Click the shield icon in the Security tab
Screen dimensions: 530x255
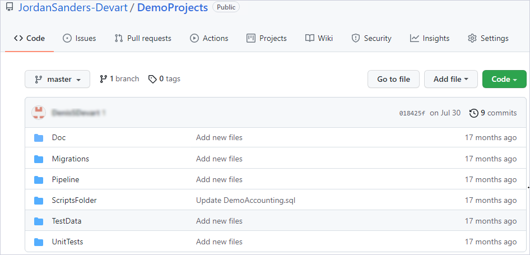click(355, 38)
